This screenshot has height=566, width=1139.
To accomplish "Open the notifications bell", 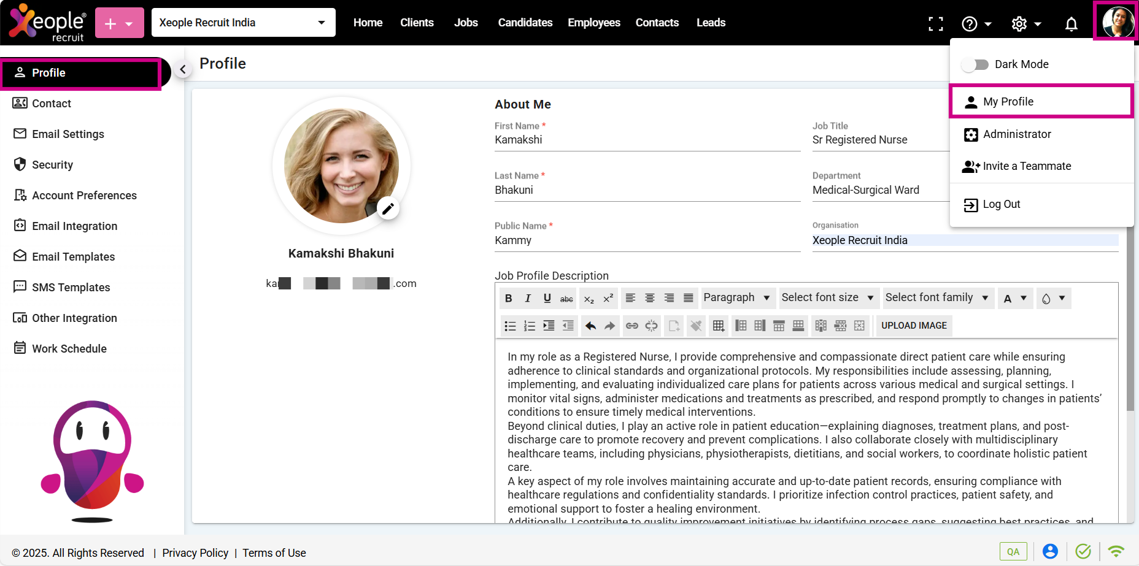I will 1071,24.
